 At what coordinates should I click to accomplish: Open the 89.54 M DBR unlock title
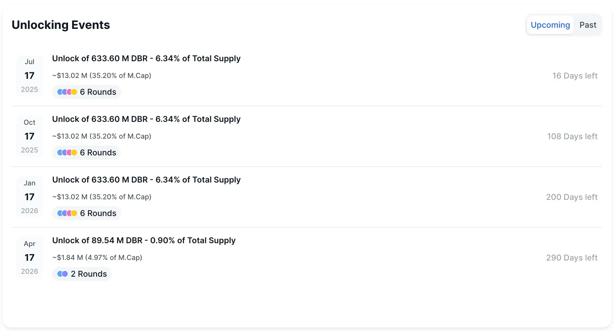(144, 241)
